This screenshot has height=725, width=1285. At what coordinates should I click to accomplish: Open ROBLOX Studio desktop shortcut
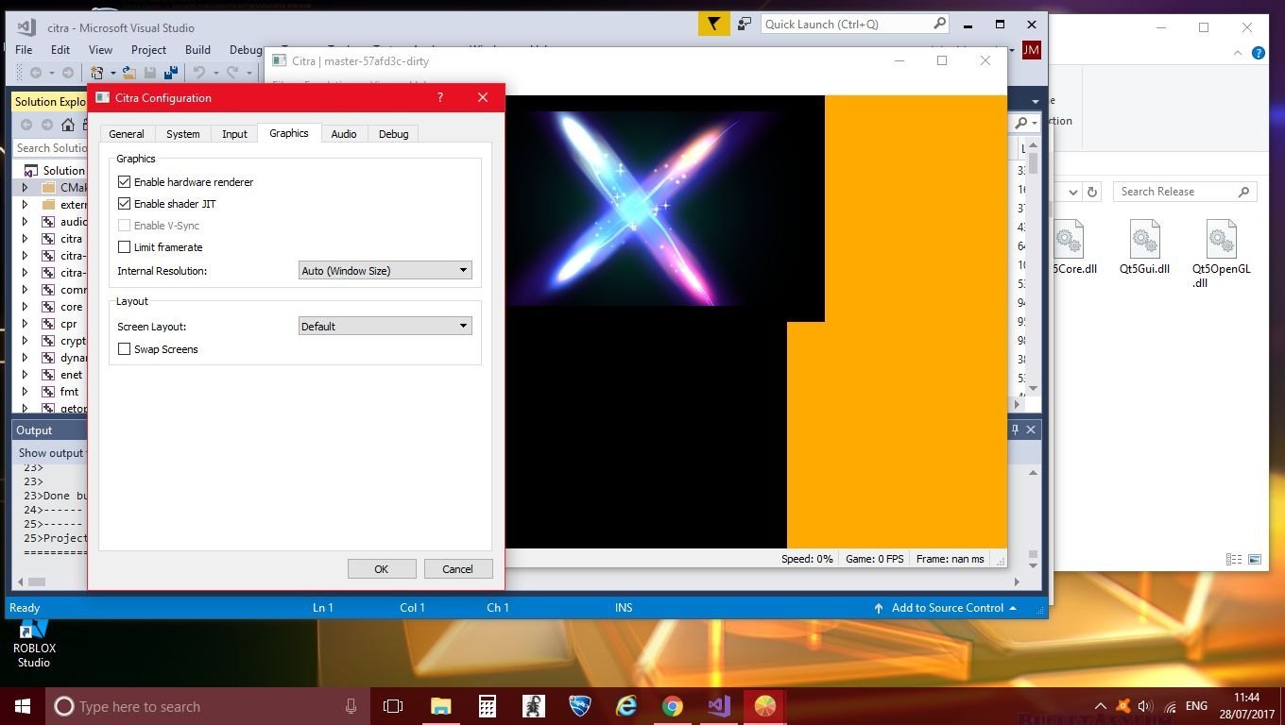click(34, 642)
